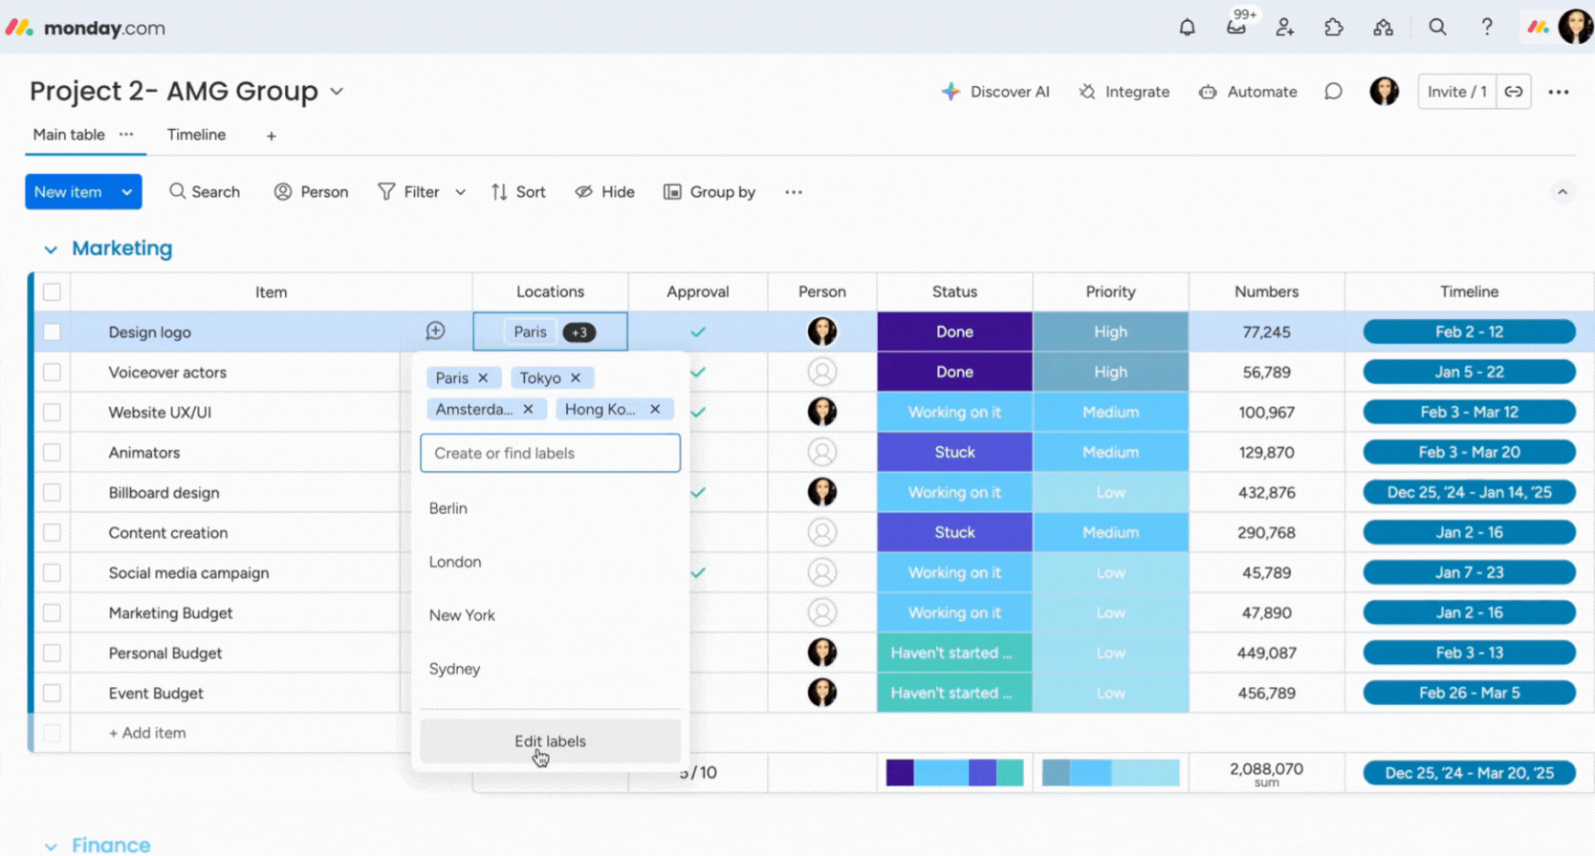This screenshot has width=1595, height=856.
Task: Open Status dropdown for Animators (Stuck)
Action: [954, 452]
